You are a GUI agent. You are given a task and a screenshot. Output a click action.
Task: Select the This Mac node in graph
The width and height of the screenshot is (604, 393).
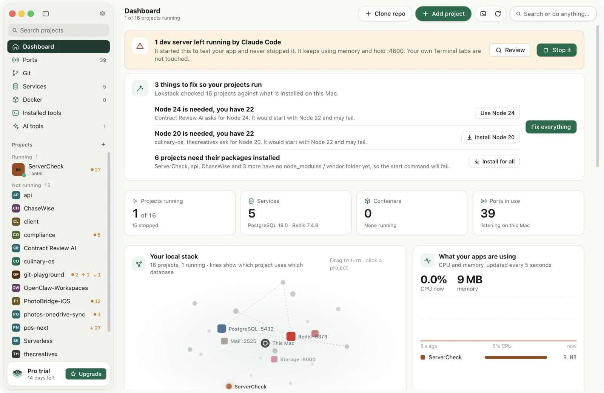[265, 343]
